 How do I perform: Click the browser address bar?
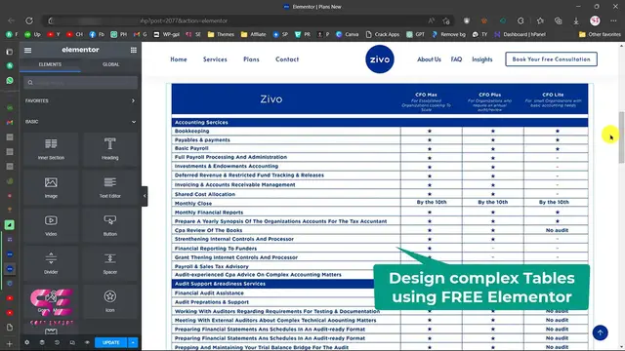[239, 20]
